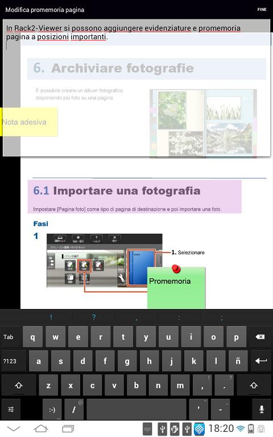
Task: Tap FINE to finish editing the memo
Action: 262,10
